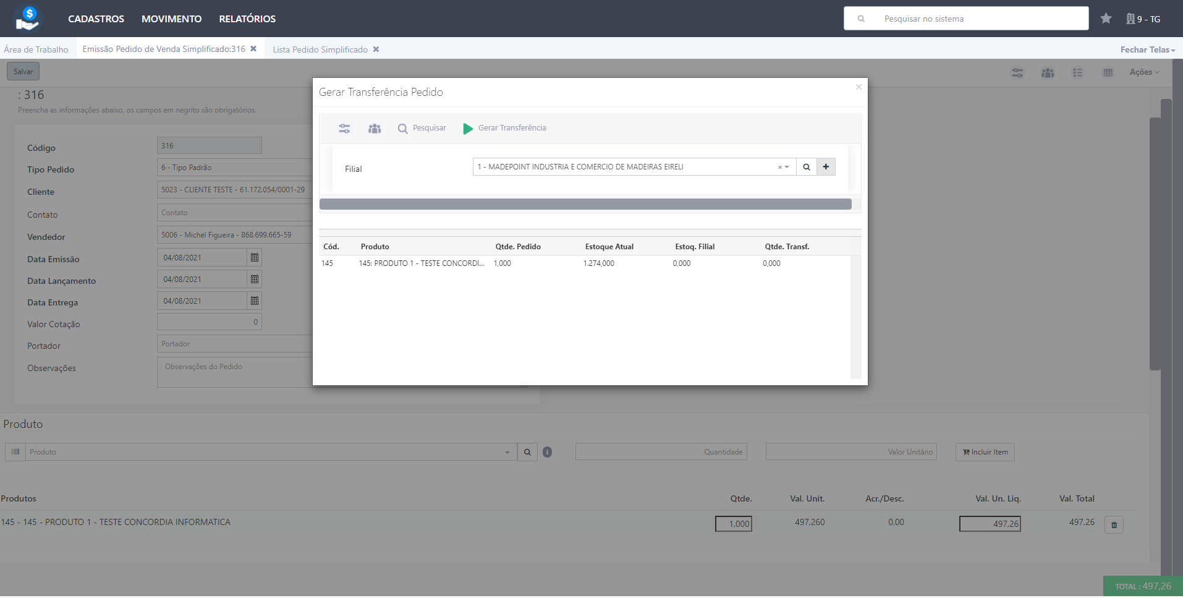Click Gerar Transferência play button

click(x=505, y=128)
